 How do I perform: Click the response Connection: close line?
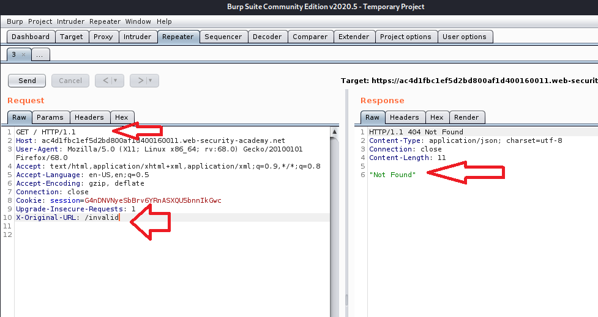click(405, 149)
